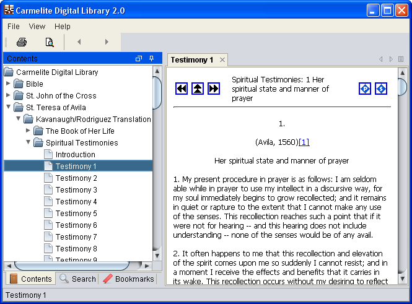This screenshot has width=412, height=304.
Task: Click the first blue icon right of document title
Action: tap(365, 89)
